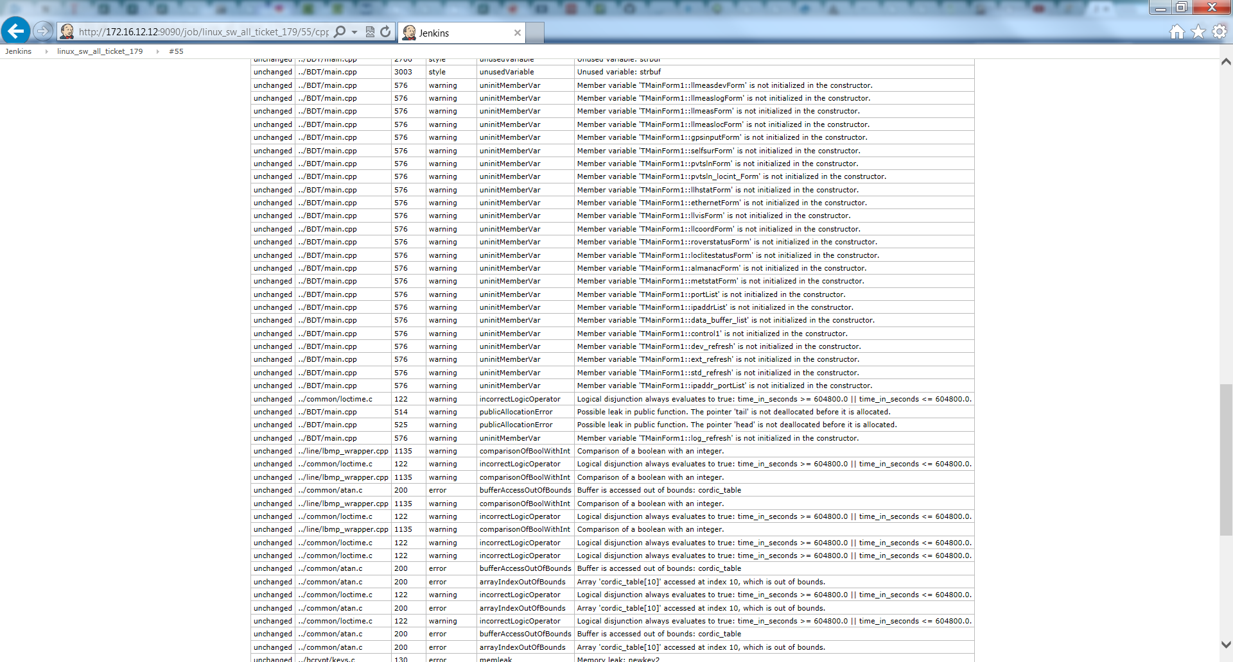This screenshot has width=1233, height=662.
Task: Click the magnifier search icon in address bar
Action: (340, 32)
